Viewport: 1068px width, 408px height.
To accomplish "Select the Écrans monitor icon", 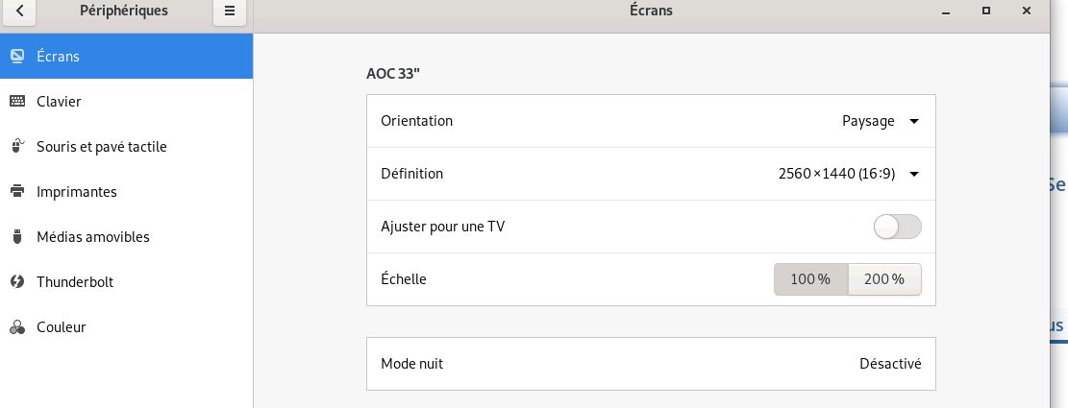I will pyautogui.click(x=17, y=57).
